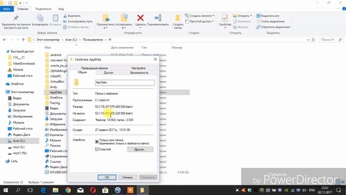Toggle the Hidden attribute checkbox
Image resolution: width=346 pixels, height=195 pixels.
click(x=97, y=149)
